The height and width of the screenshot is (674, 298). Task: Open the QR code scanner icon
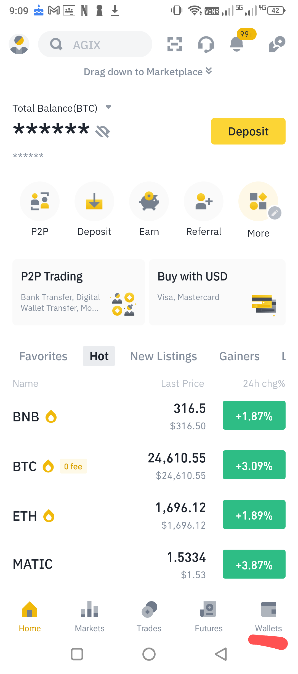[x=175, y=44]
